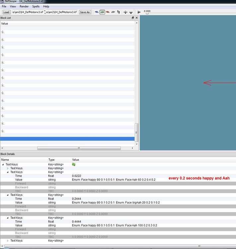Click the axes toolbar icon
This screenshot has height=249, width=236.
point(125,12)
